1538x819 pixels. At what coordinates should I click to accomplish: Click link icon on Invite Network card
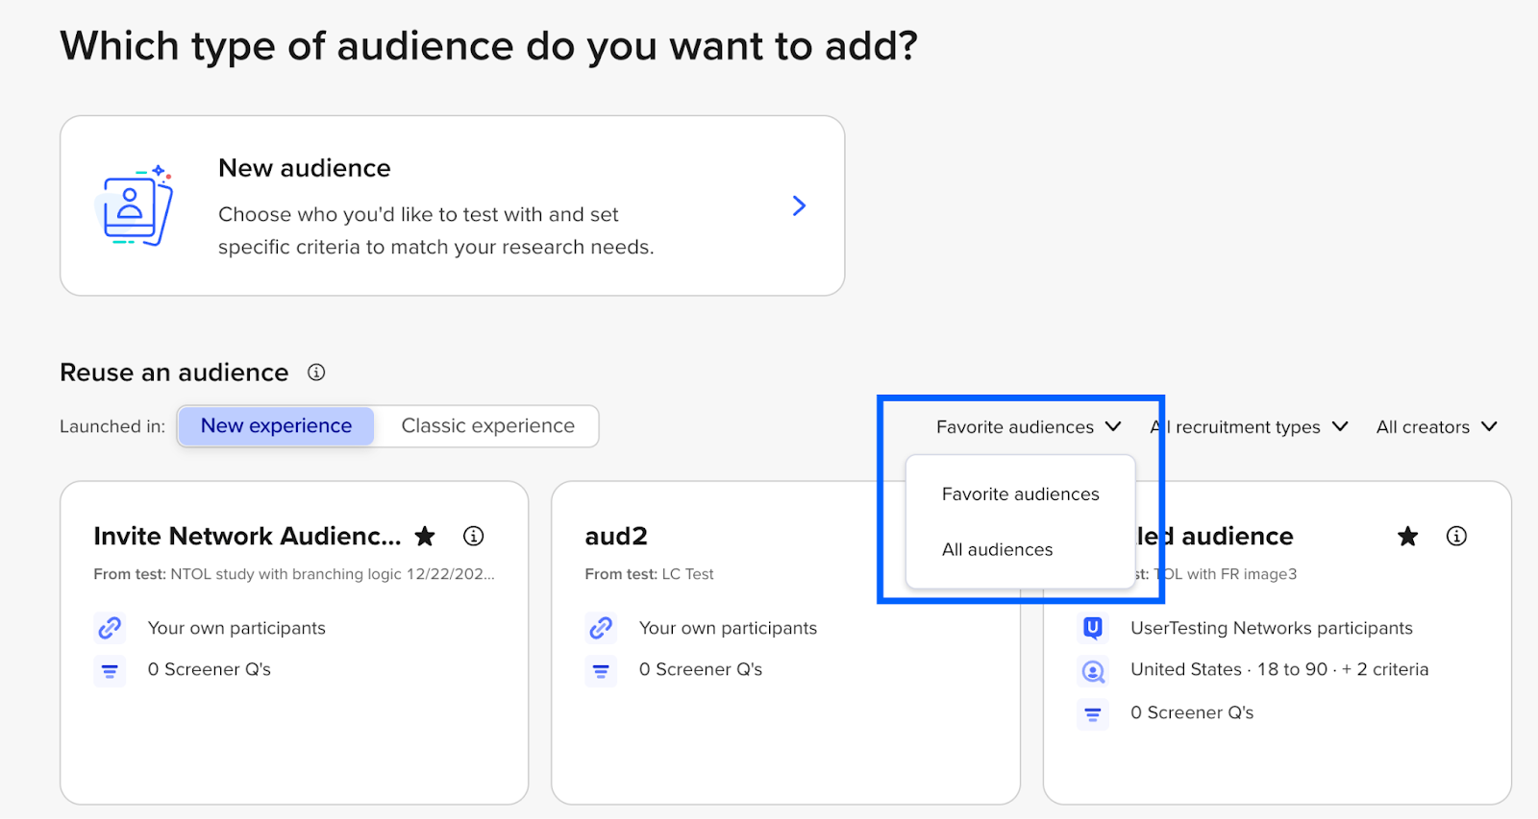110,628
